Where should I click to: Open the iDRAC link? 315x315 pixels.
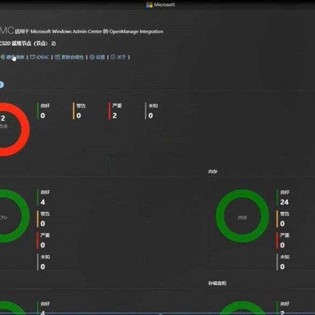[x=43, y=57]
